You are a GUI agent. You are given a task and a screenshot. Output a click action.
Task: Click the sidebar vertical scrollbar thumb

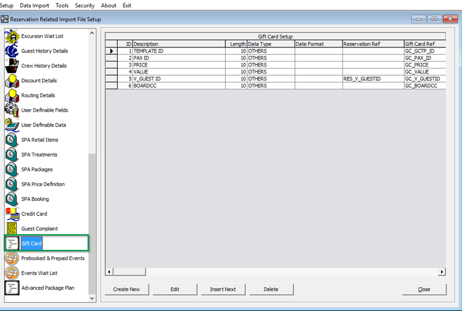[x=92, y=223]
